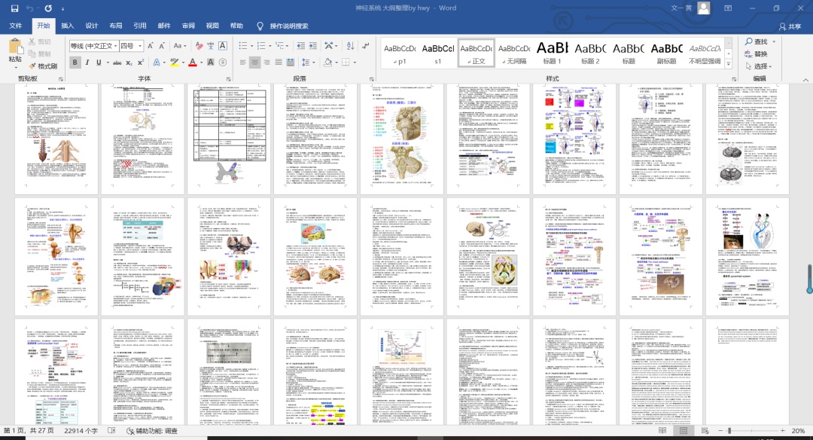
Task: Open the 插入 (Insert) ribbon tab
Action: 67,26
